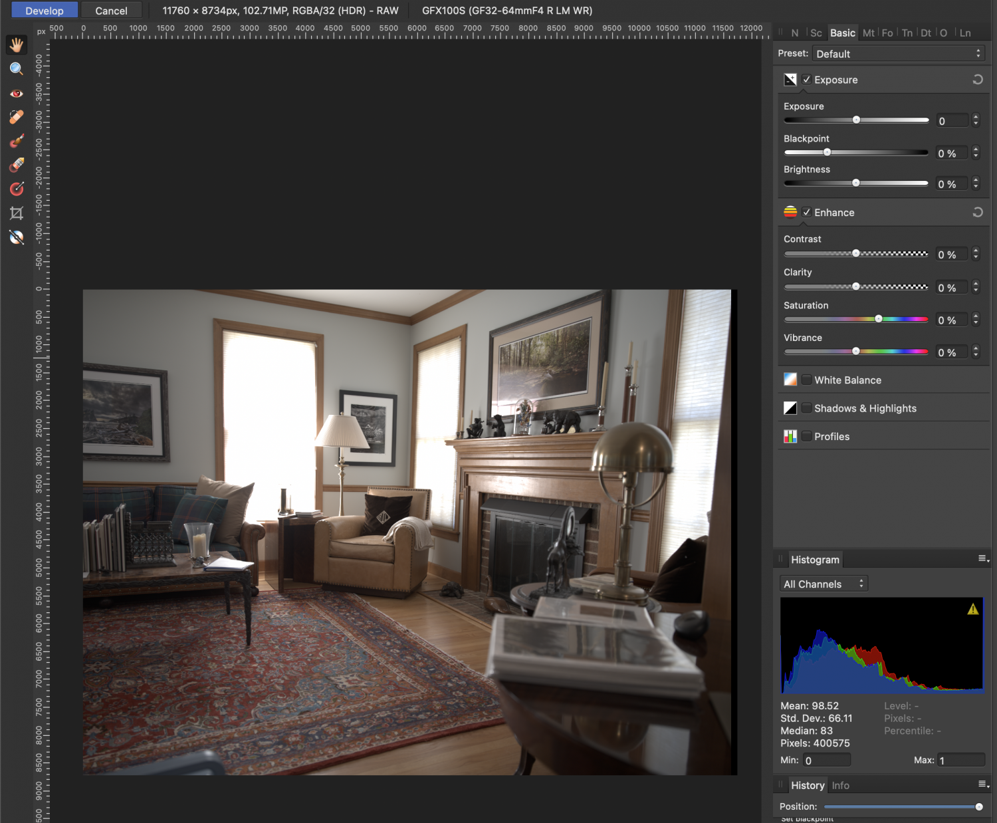Open the All Channels histogram dropdown
997x823 pixels.
[x=824, y=584]
